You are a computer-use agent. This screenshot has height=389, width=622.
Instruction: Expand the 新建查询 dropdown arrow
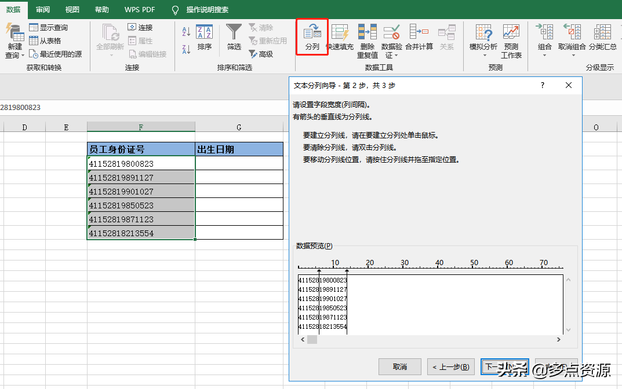(x=23, y=56)
